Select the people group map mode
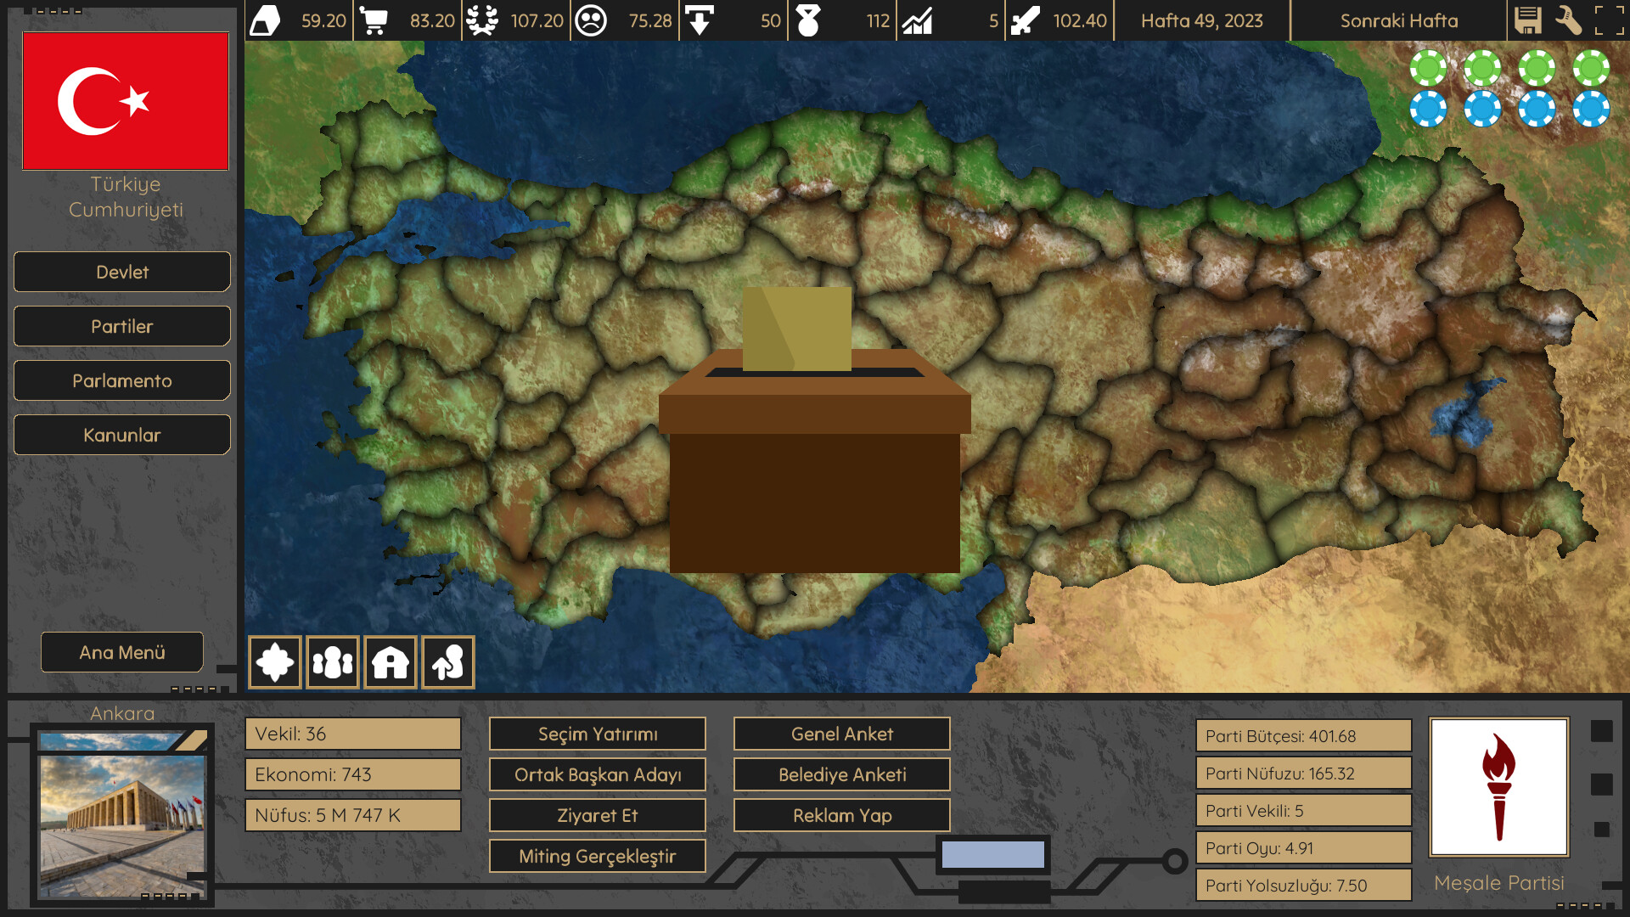 click(x=333, y=662)
